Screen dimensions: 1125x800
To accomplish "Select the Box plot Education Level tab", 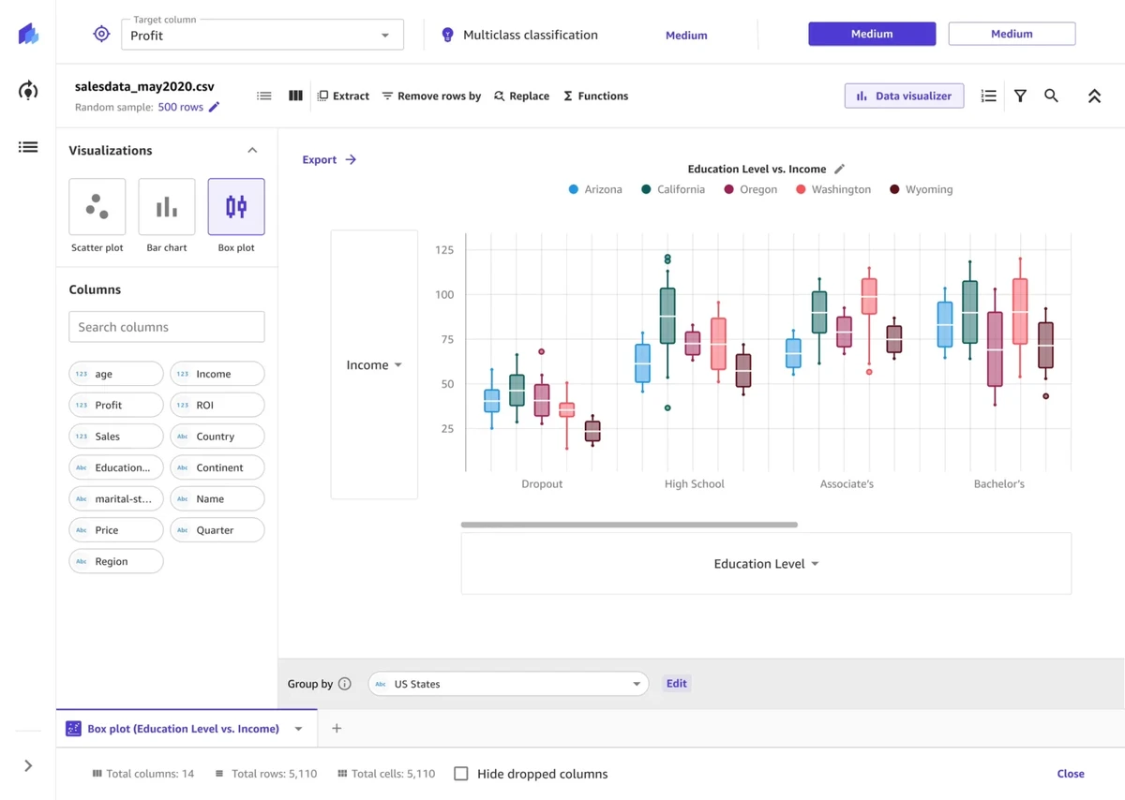I will pos(183,729).
